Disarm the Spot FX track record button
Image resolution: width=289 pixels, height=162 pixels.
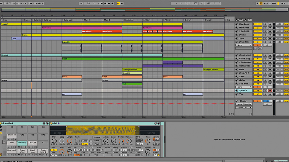tap(270, 90)
